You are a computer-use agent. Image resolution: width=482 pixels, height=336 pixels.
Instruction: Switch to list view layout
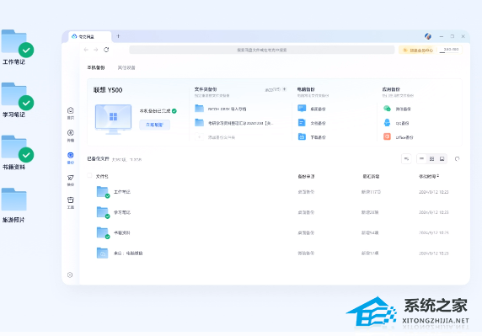pyautogui.click(x=421, y=159)
